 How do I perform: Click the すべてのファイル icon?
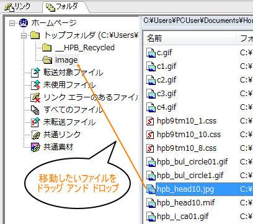point(35,110)
